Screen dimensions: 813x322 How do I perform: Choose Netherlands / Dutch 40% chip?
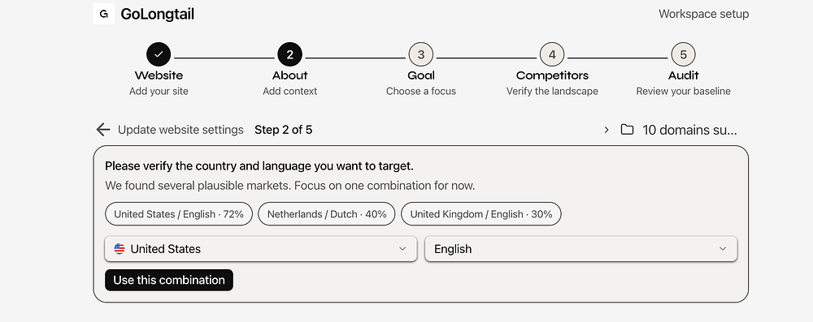327,214
